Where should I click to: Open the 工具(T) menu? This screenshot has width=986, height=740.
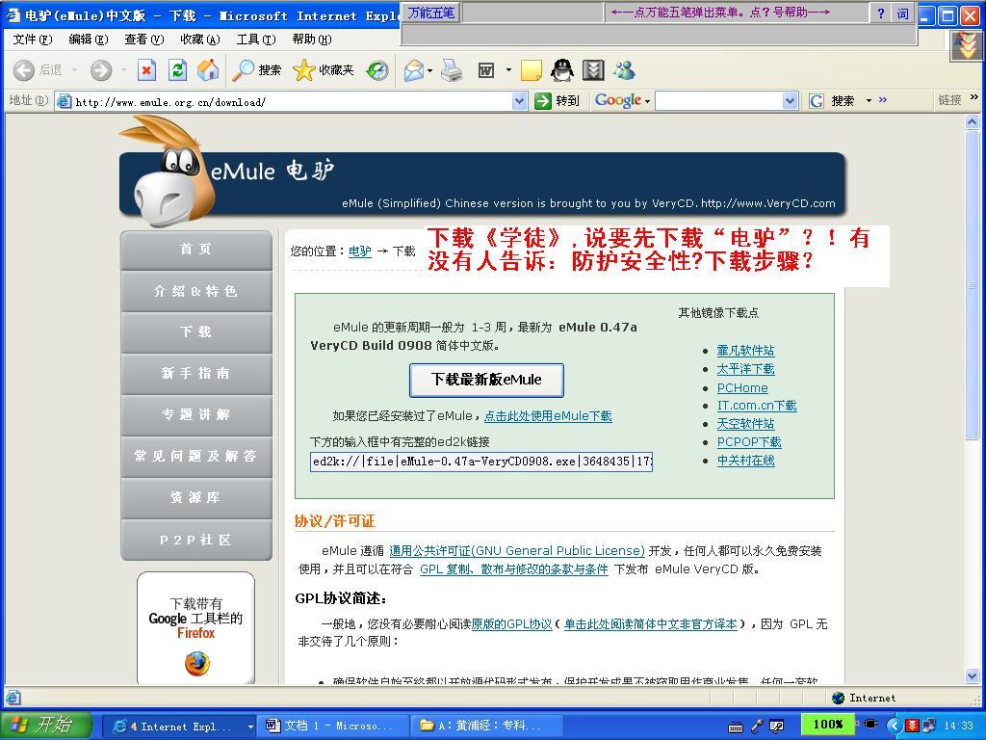[256, 39]
